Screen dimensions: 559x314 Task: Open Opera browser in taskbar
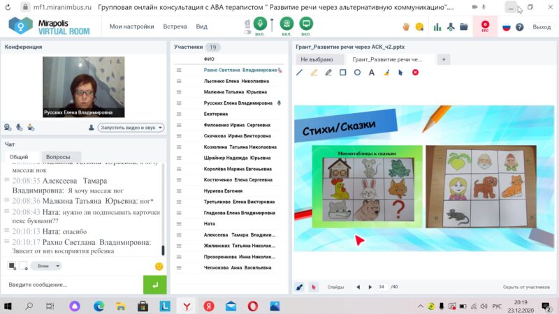tap(253, 306)
